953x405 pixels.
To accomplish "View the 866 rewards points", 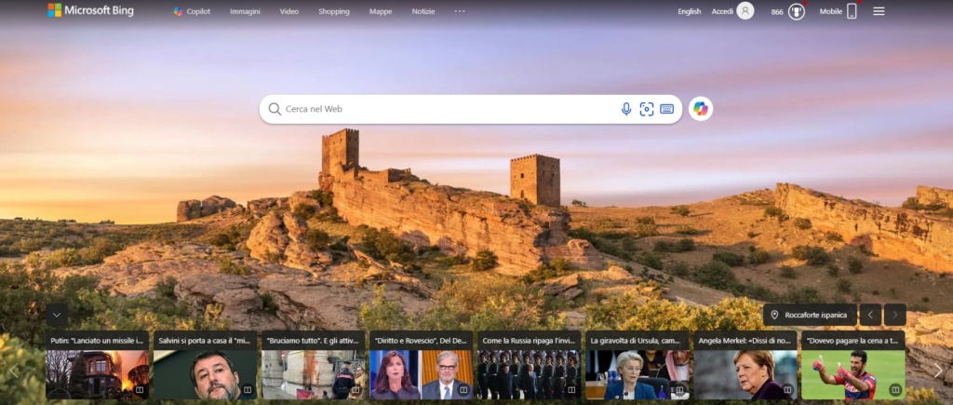I will pyautogui.click(x=777, y=12).
